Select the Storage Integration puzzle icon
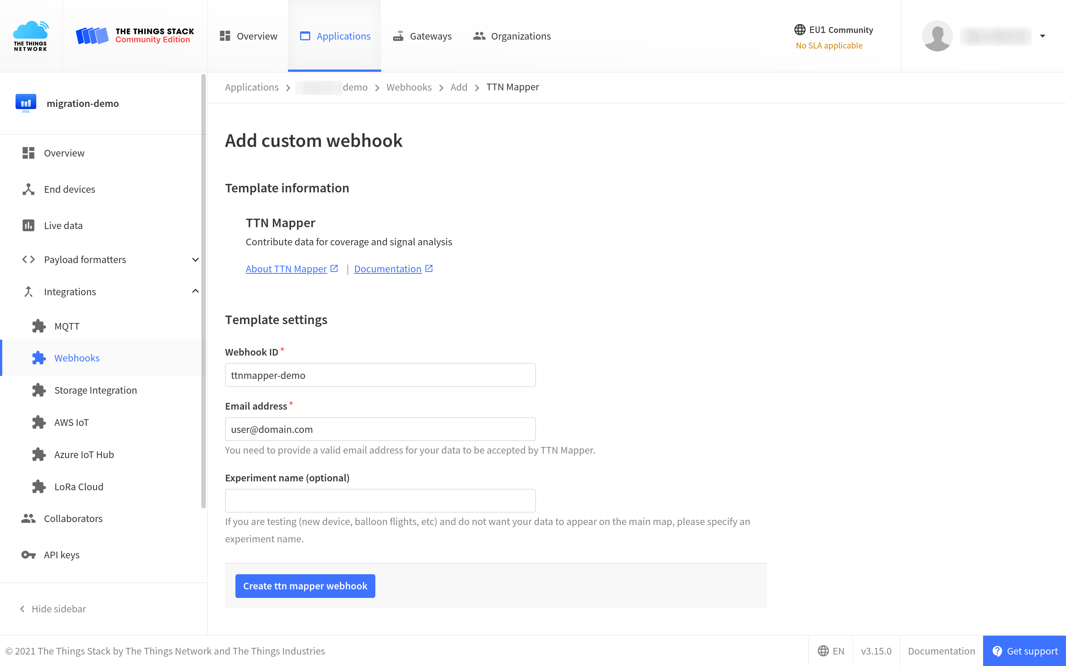The image size is (1066, 666). pyautogui.click(x=39, y=390)
